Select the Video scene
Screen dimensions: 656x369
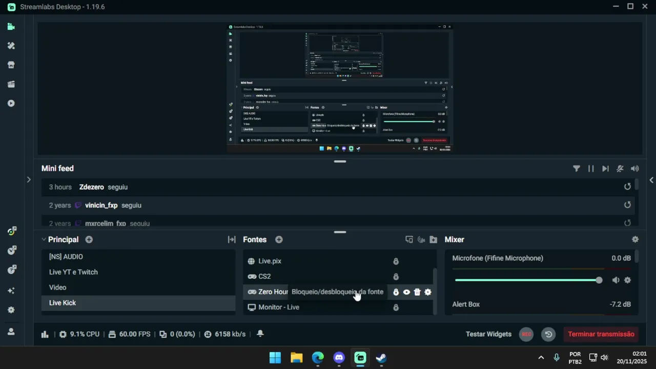click(138, 288)
